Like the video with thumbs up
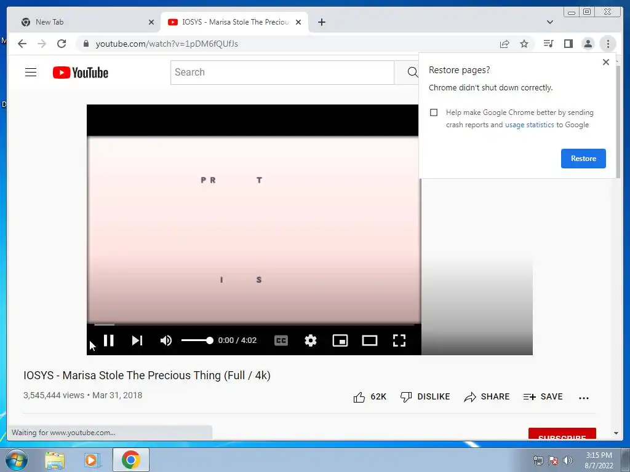Viewport: 630px width, 472px height. pyautogui.click(x=369, y=397)
